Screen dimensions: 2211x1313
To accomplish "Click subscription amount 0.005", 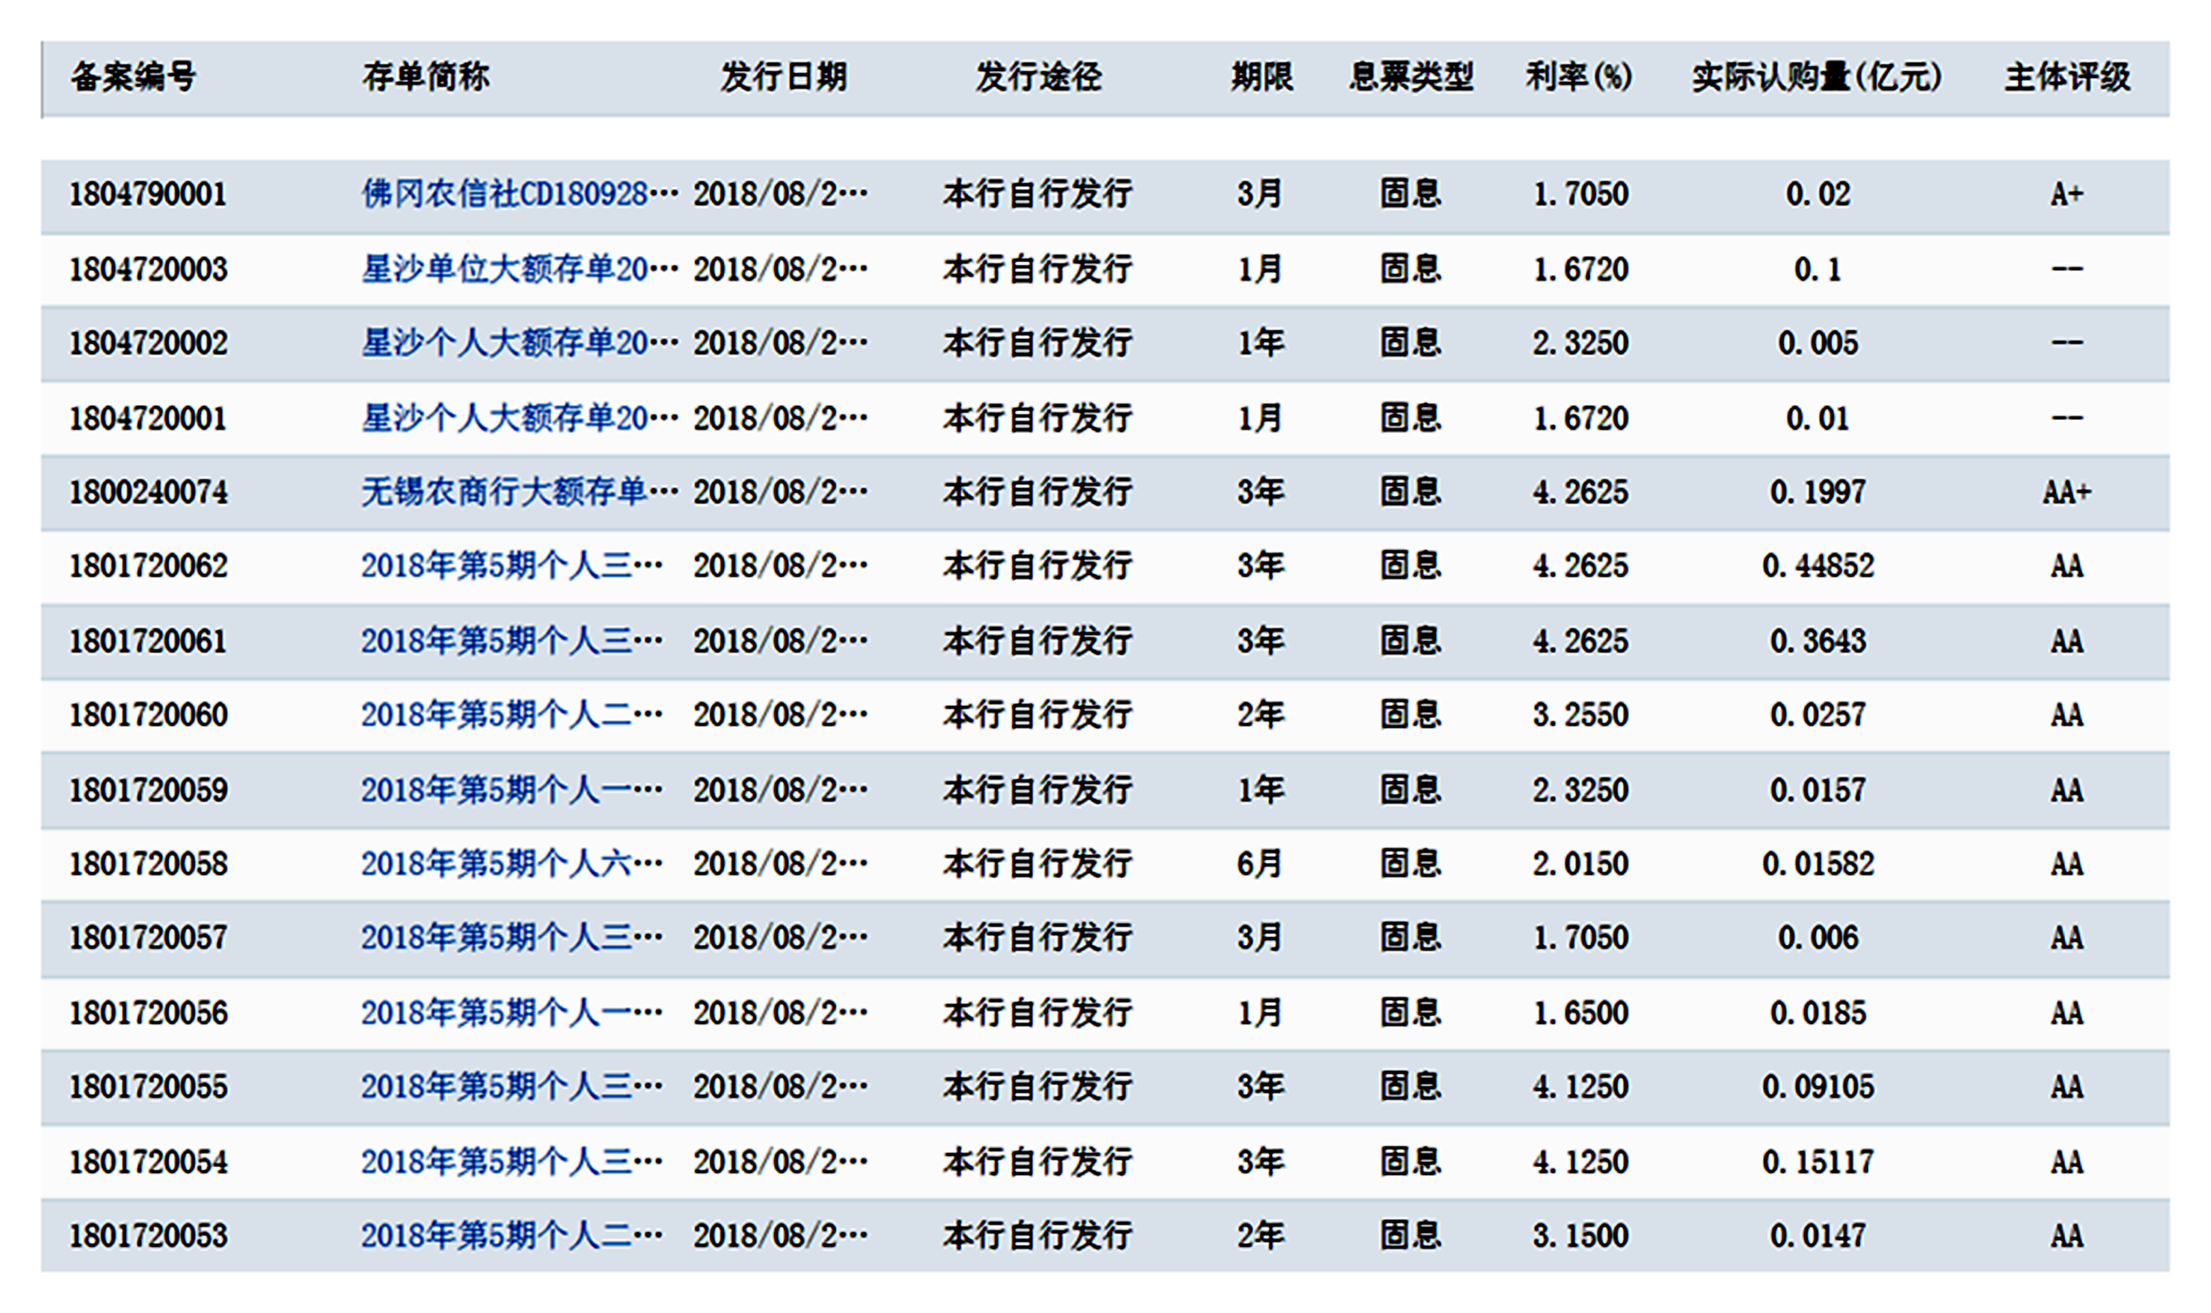I will click(1818, 343).
